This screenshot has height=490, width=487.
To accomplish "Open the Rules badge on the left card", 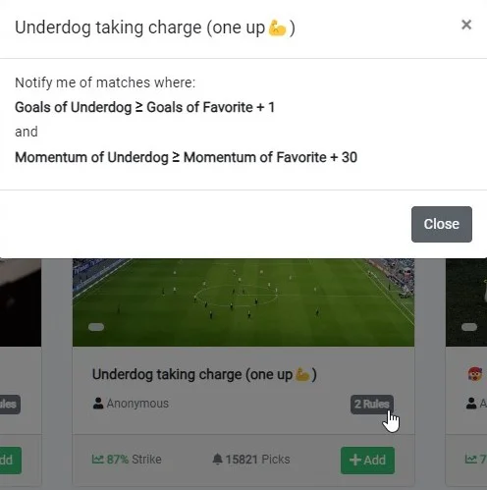I will tap(10, 405).
